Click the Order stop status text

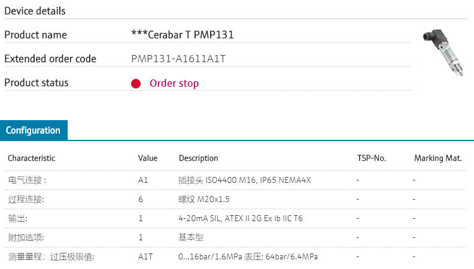pyautogui.click(x=174, y=84)
